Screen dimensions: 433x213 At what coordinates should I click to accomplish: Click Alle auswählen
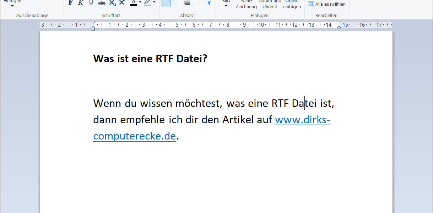[327, 4]
